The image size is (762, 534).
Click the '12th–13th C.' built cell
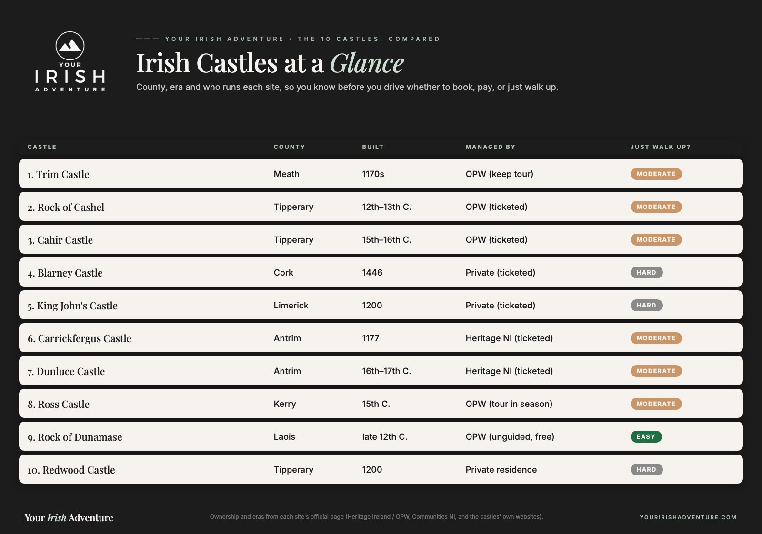click(x=387, y=207)
